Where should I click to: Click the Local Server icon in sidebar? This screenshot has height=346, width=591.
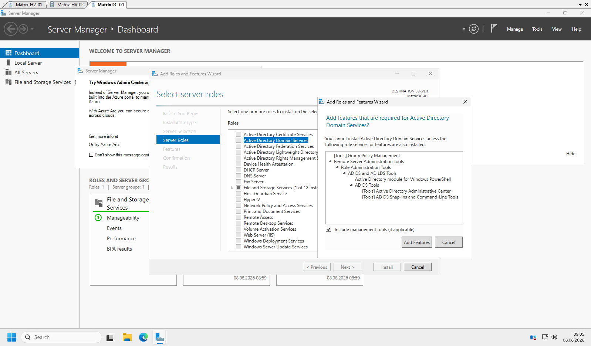tap(8, 62)
